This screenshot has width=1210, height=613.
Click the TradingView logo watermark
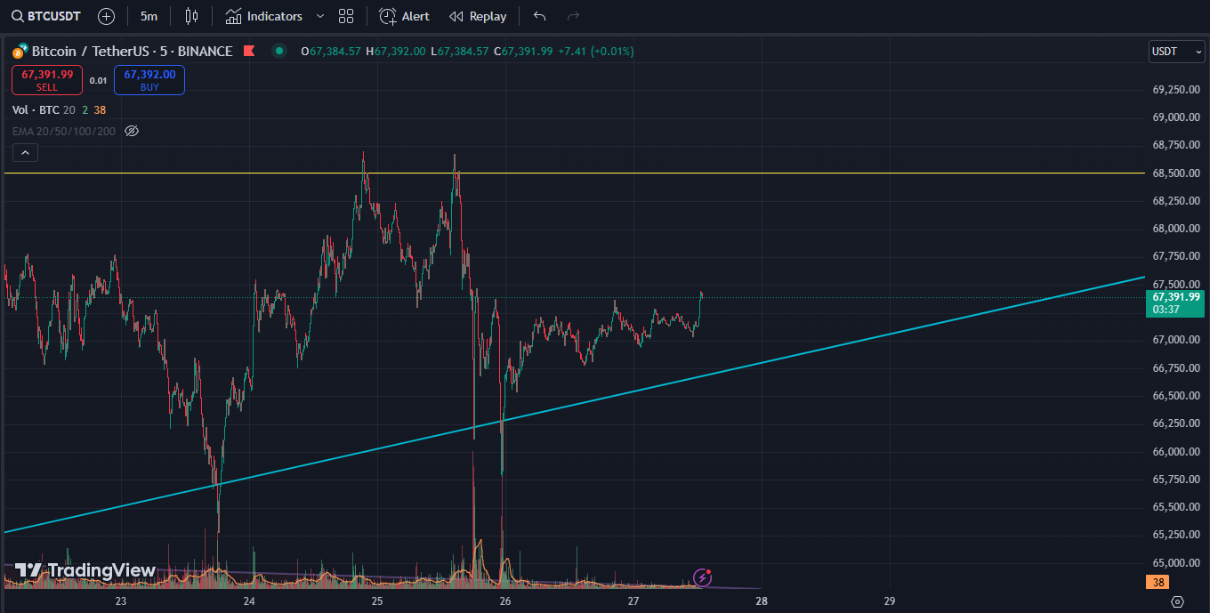83,569
